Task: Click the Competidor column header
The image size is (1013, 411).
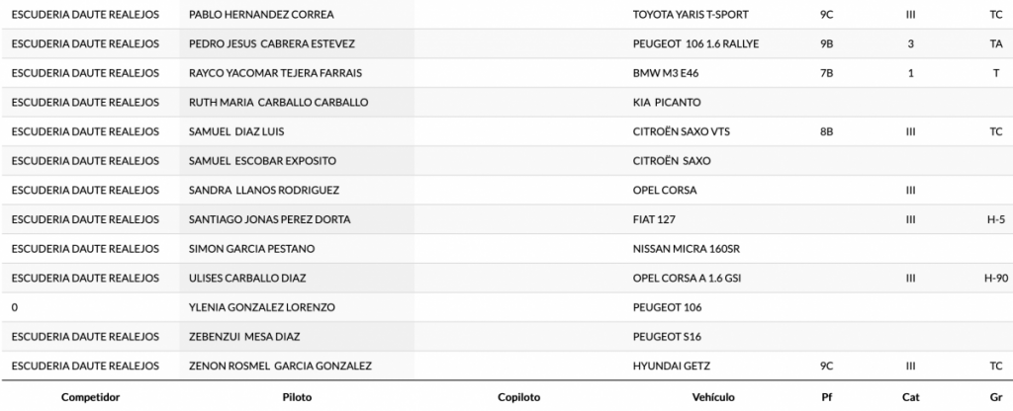Action: click(90, 397)
